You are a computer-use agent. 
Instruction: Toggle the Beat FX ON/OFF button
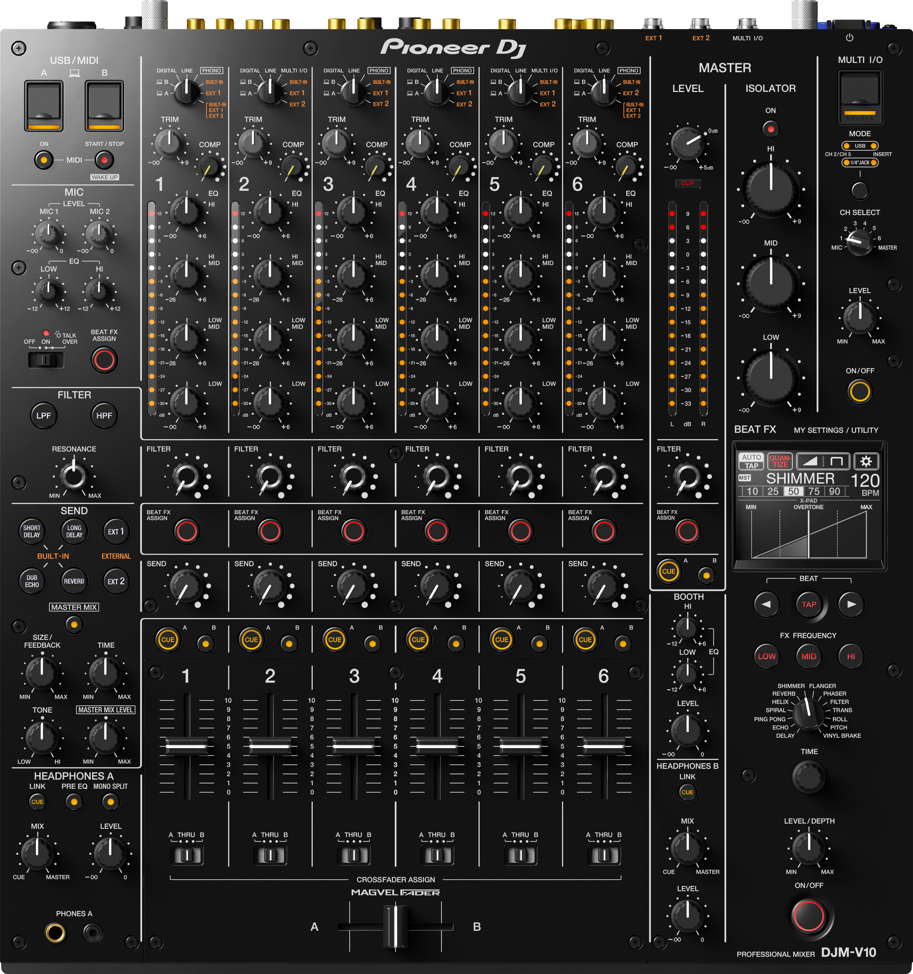pyautogui.click(x=809, y=916)
